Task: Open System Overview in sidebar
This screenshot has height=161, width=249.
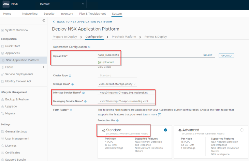Action: tap(16, 30)
